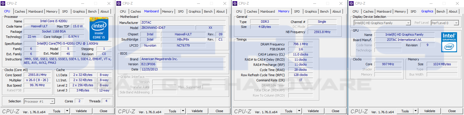Select the active Graphics tab in the fourth window
The height and width of the screenshot is (115, 464).
click(x=427, y=11)
